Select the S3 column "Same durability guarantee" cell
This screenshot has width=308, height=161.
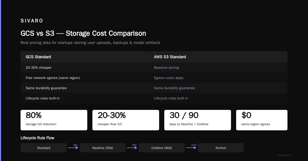coord(218,88)
